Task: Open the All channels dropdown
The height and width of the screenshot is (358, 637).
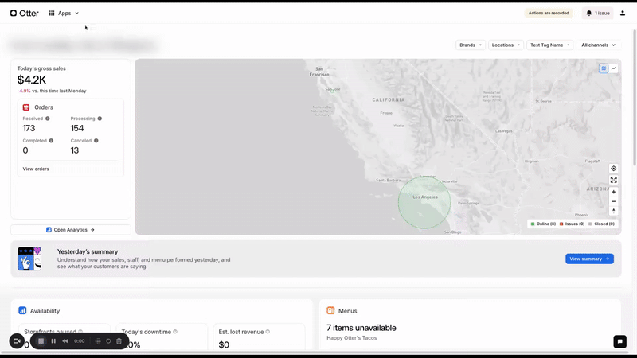Action: click(599, 45)
